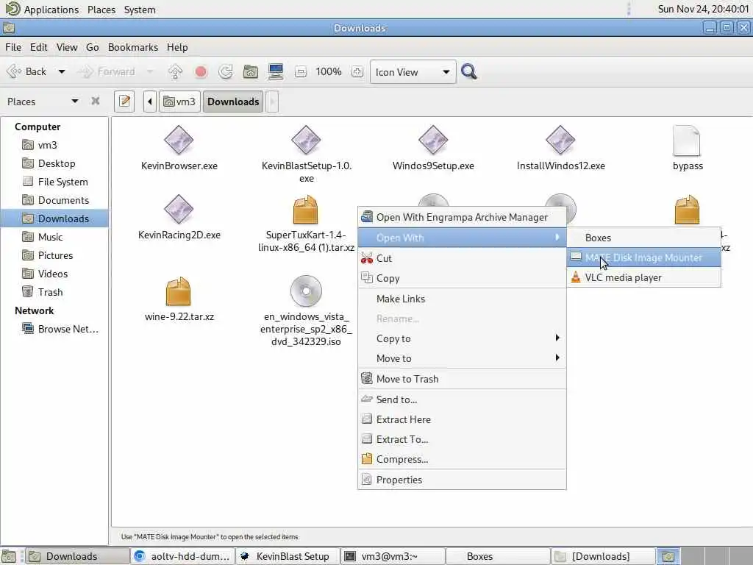Select Videos in the sidebar
The width and height of the screenshot is (753, 565).
point(54,274)
